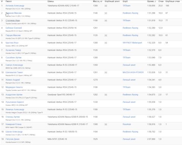Viewport: 182px width, 145px height.
Task: Open the third-place pilot's name link
Action: 13,20
